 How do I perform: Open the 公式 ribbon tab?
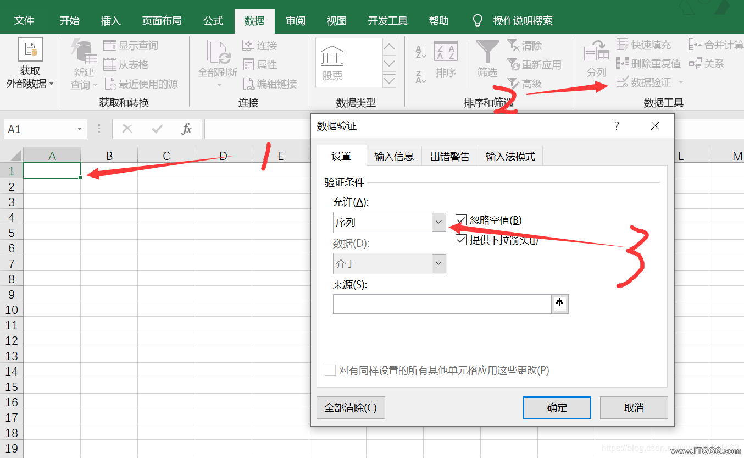tap(213, 21)
